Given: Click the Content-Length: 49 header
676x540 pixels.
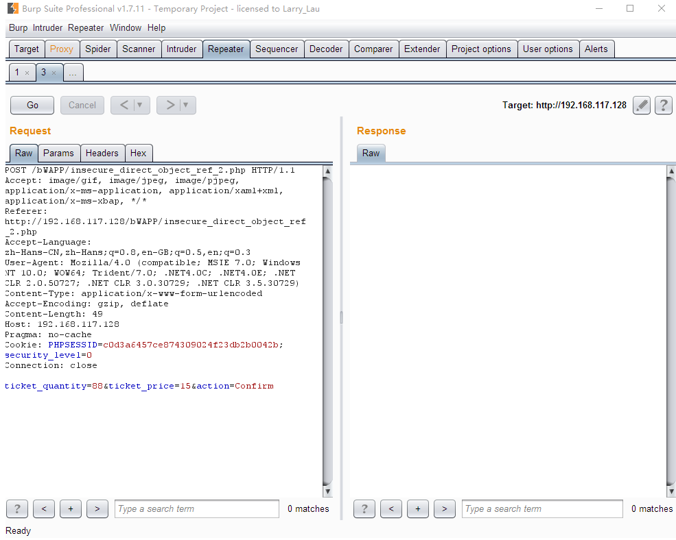Looking at the screenshot, I should coord(54,314).
